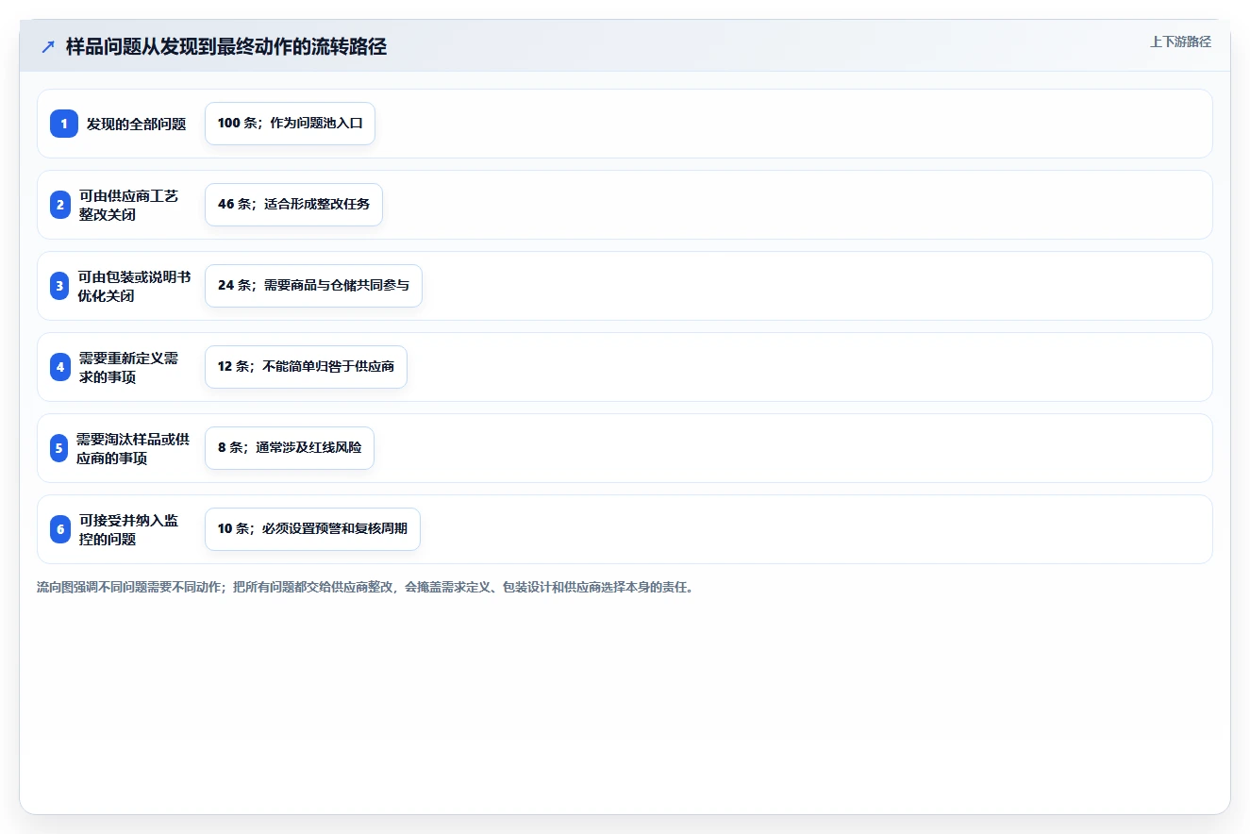Viewport: 1250px width, 834px height.
Task: Select the label 发现的全部问题
Action: [x=137, y=124]
